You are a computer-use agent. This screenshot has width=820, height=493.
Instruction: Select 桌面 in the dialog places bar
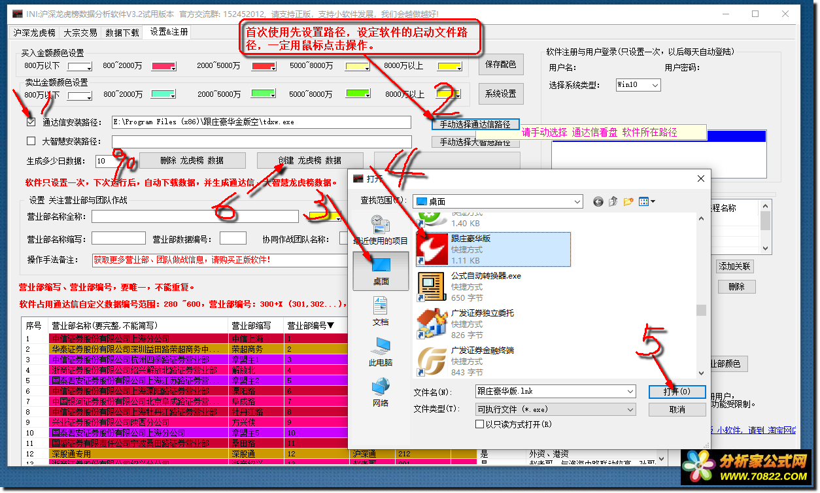[x=381, y=271]
